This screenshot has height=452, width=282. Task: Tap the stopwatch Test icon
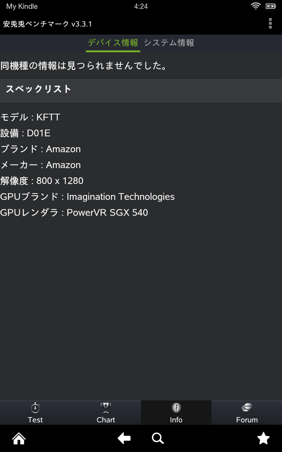pyautogui.click(x=35, y=408)
